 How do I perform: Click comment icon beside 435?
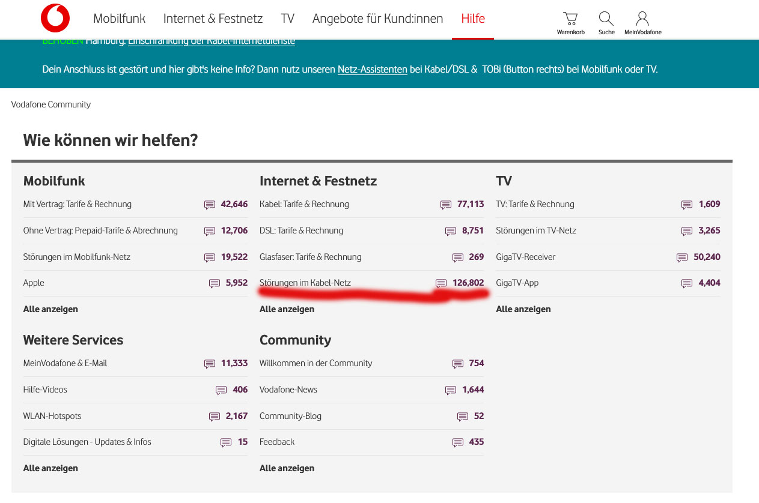tap(458, 442)
